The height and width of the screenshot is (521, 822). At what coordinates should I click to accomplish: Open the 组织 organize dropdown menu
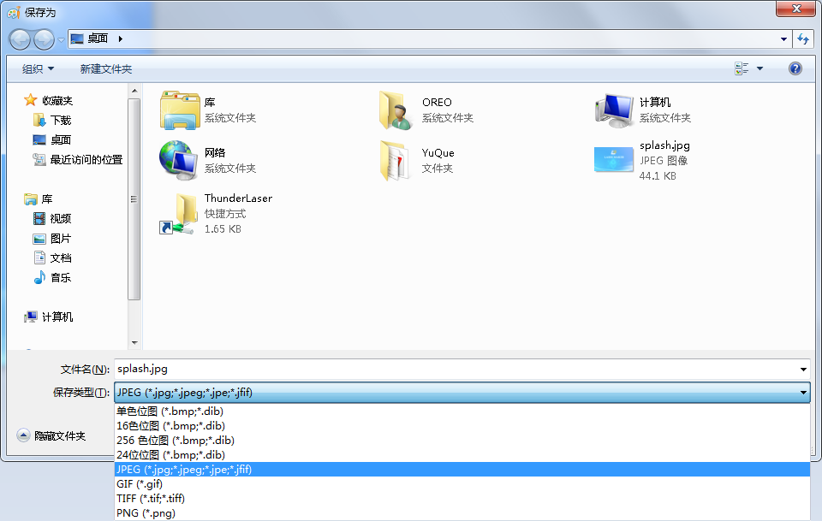pos(38,69)
